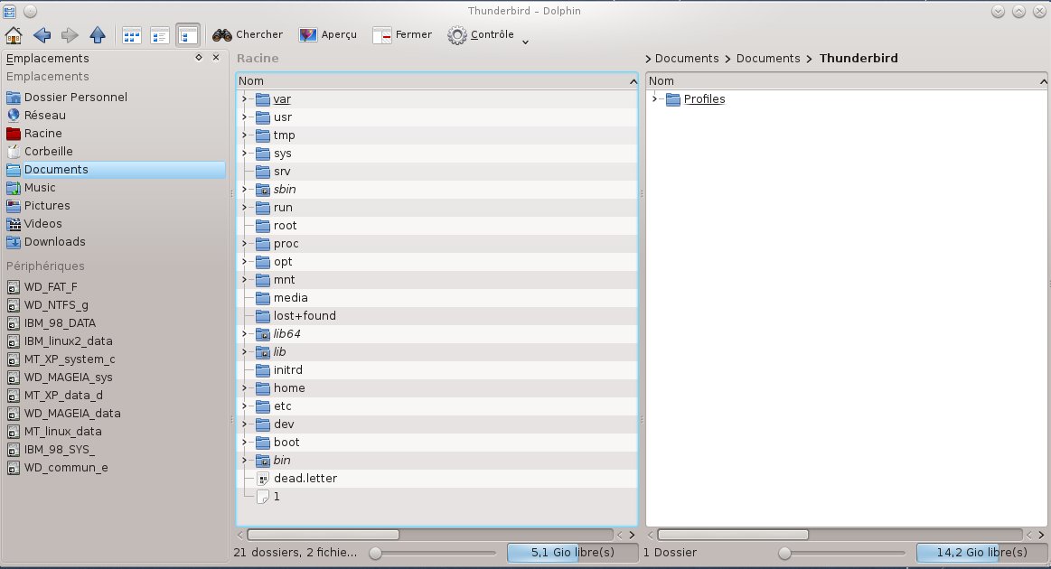Click right pane horizontal scrollbar
This screenshot has height=569, width=1051.
[733, 535]
